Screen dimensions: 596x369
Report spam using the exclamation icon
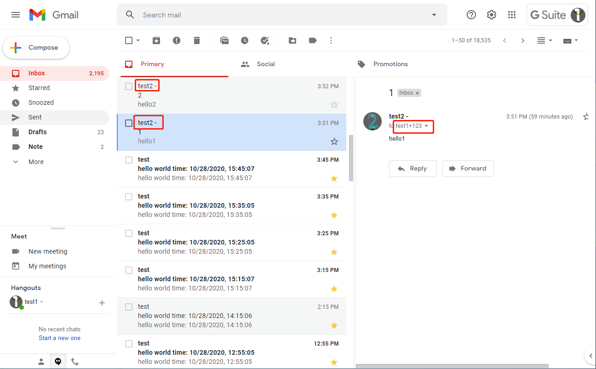pos(177,40)
